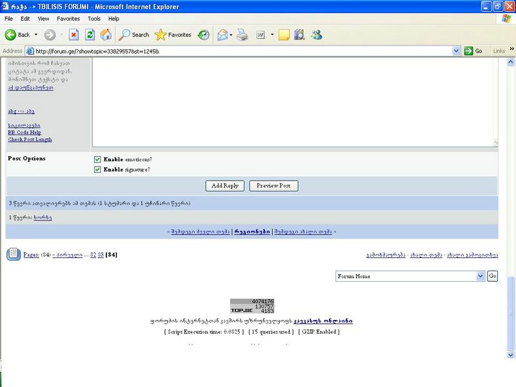Open the Back history dropdown arrow

[x=36, y=35]
